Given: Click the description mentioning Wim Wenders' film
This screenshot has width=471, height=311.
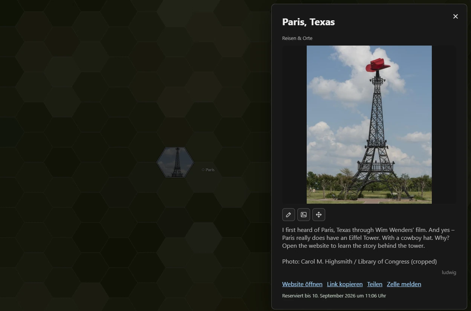Looking at the screenshot, I should [x=369, y=238].
